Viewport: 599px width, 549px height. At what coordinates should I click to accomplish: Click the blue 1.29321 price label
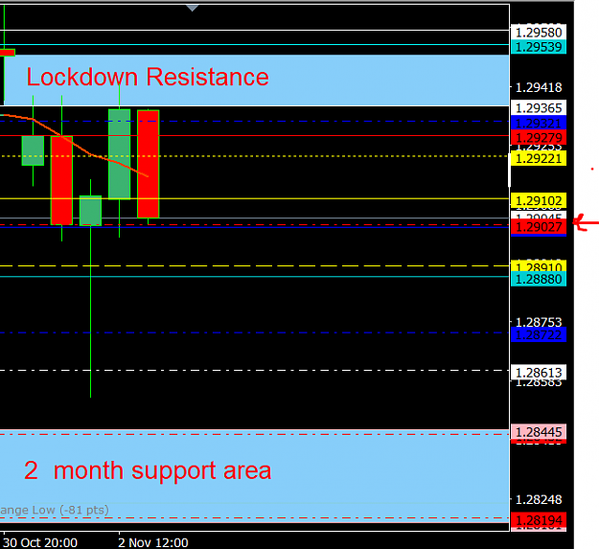click(x=539, y=123)
